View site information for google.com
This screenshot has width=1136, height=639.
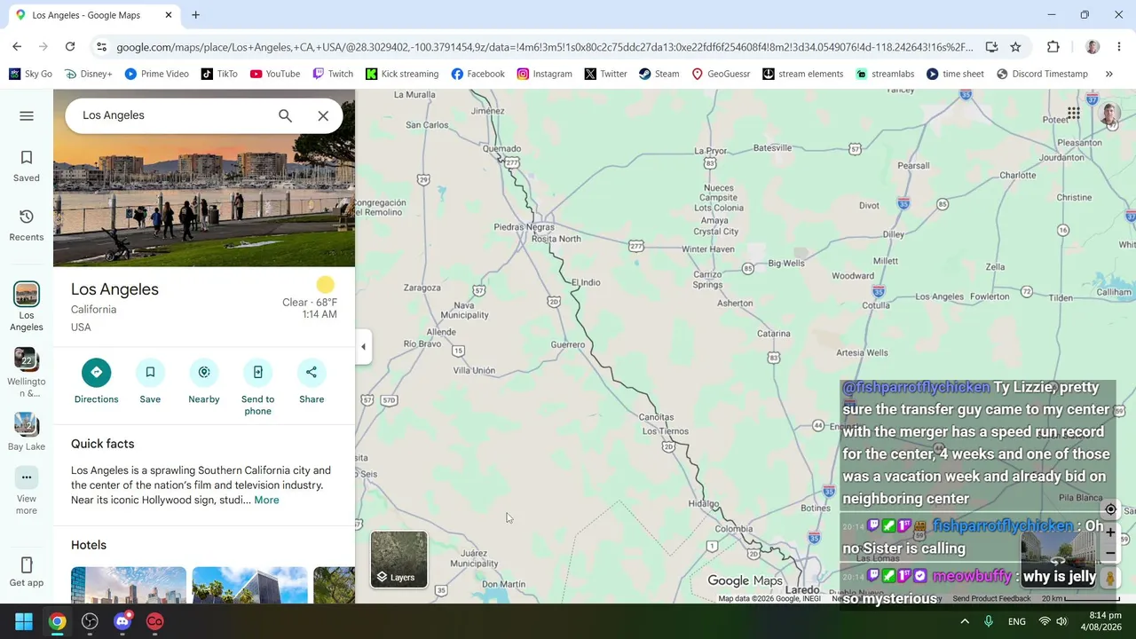point(101,47)
